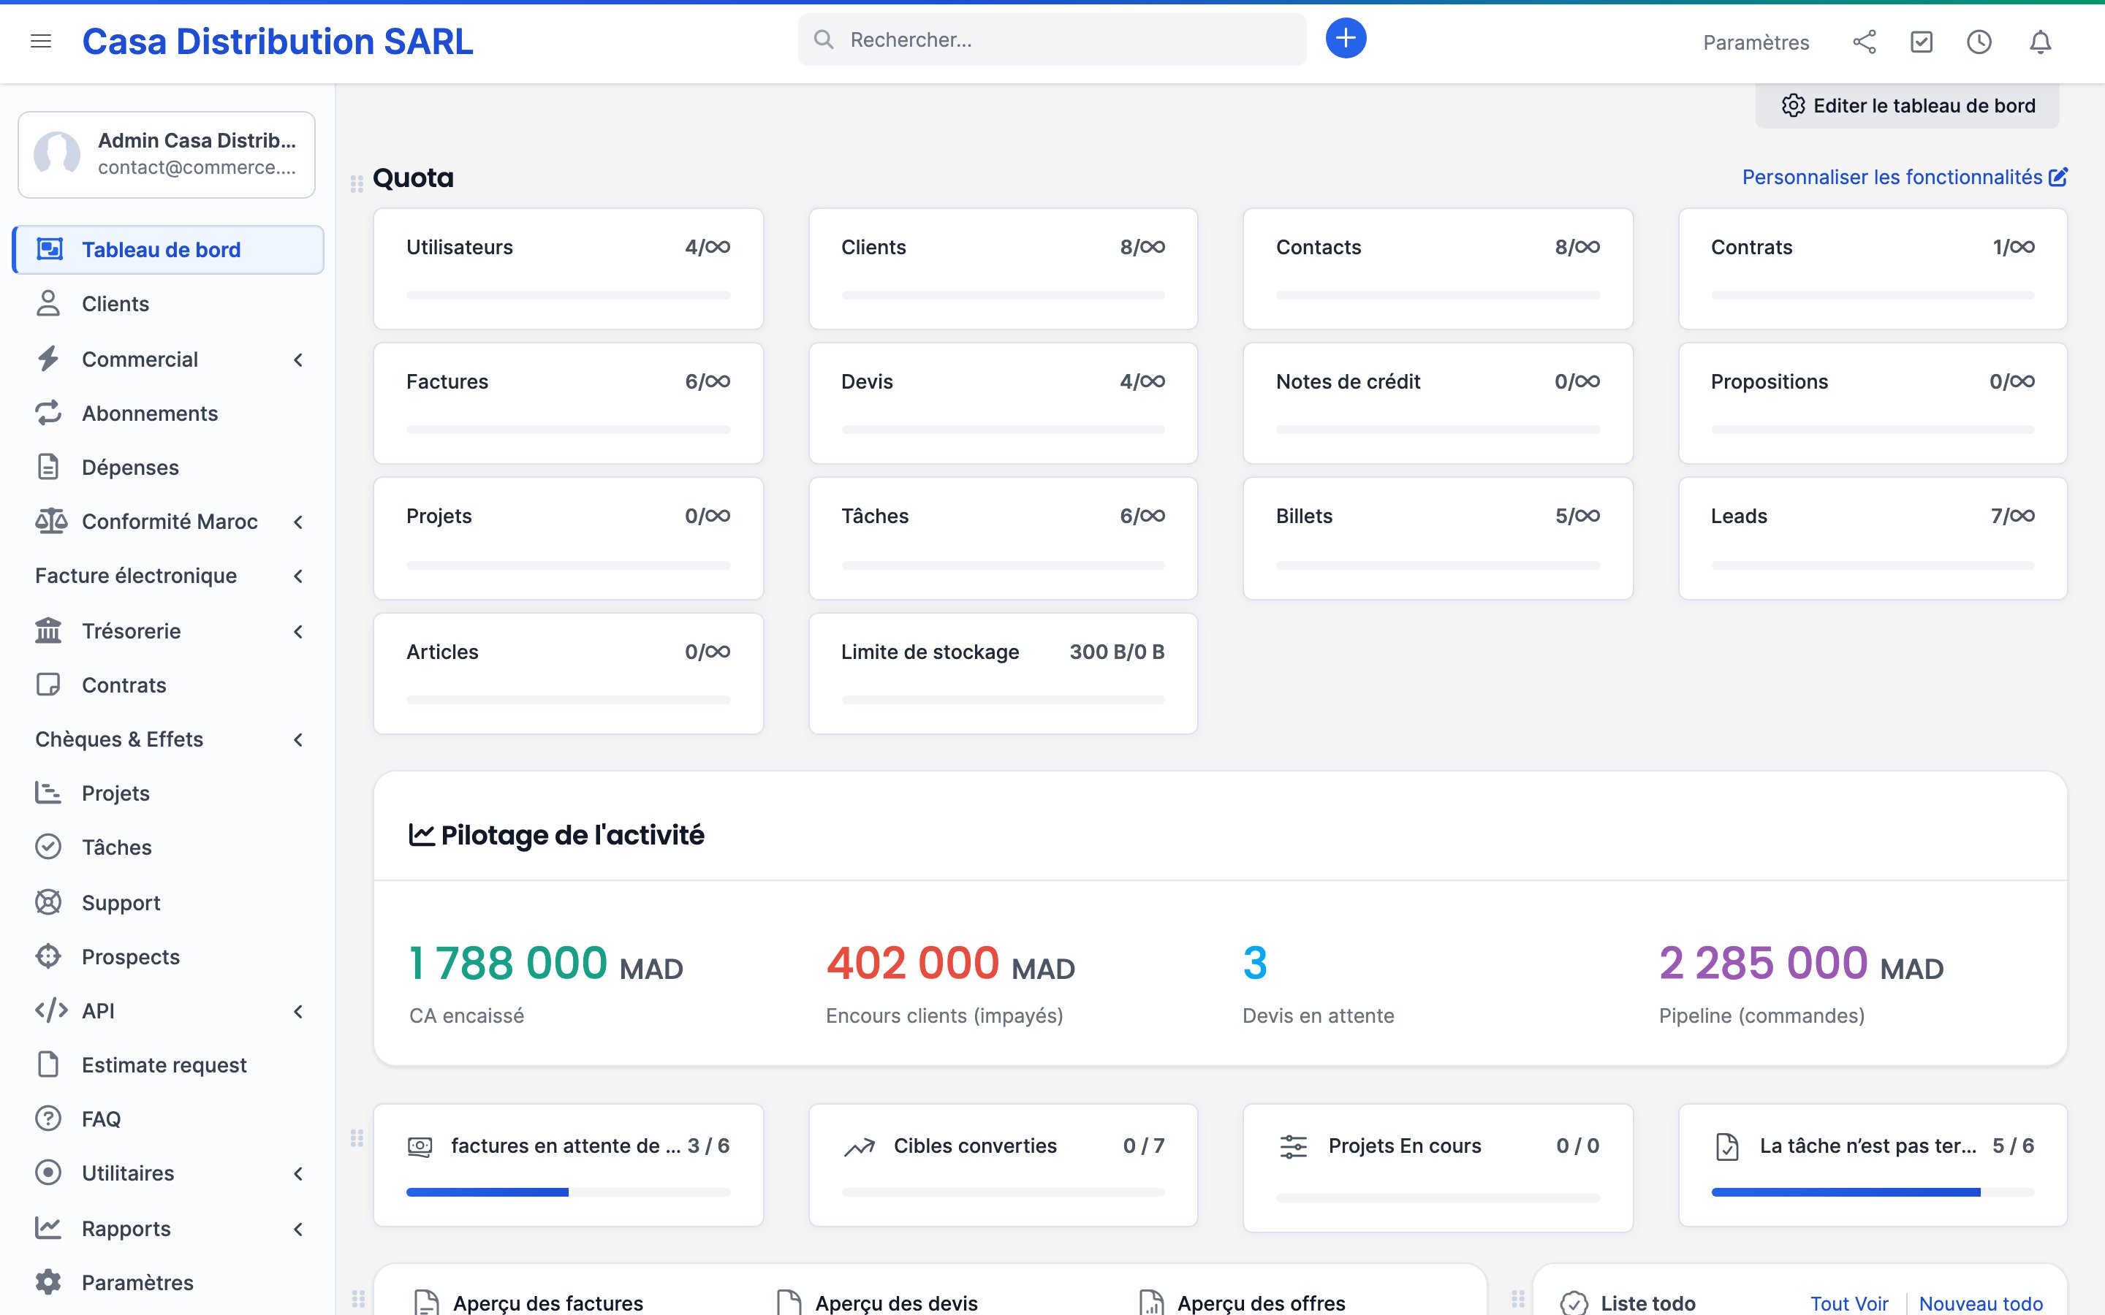Click Tout Voir in Liste todo
Screen dimensions: 2105x1315
click(1848, 1303)
